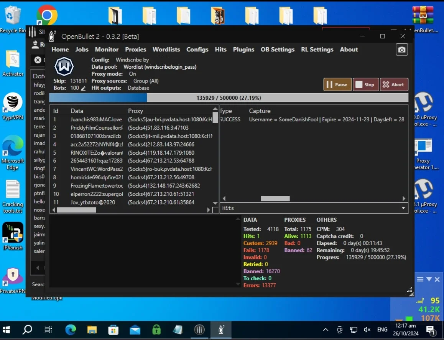The width and height of the screenshot is (444, 340).
Task: Click the log panel scroll-down arrow
Action: (238, 284)
